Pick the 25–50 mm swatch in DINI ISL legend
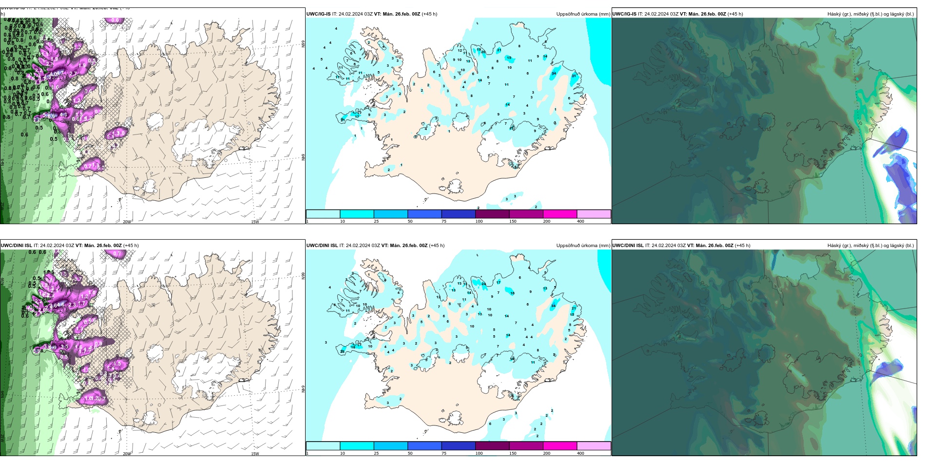Image resolution: width=926 pixels, height=463 pixels. tap(391, 446)
